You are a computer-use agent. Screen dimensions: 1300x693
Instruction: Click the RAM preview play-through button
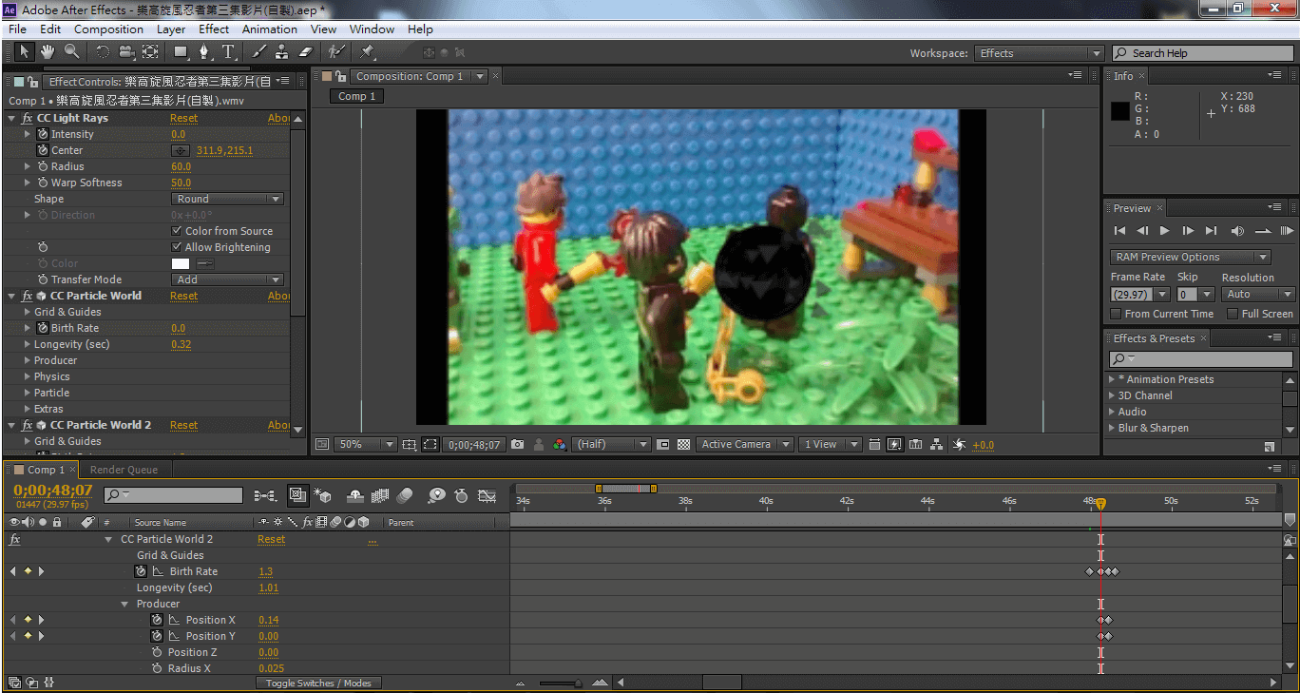point(1288,231)
